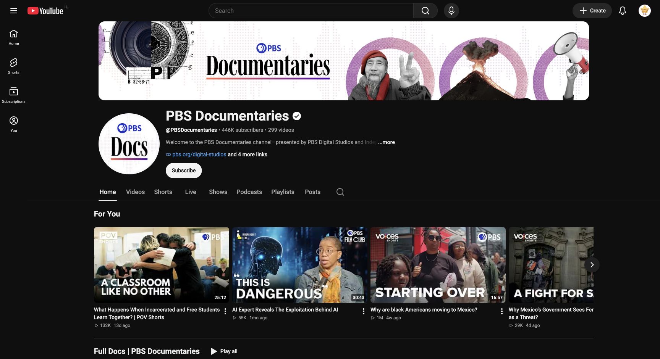Subscribe to PBS Documentaries
660x359 pixels.
pyautogui.click(x=184, y=171)
